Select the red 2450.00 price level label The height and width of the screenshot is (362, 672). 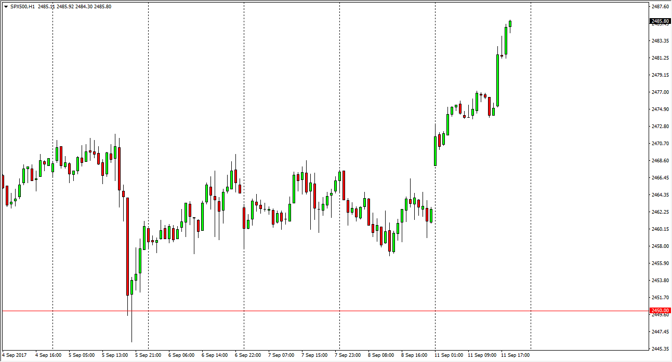click(659, 311)
